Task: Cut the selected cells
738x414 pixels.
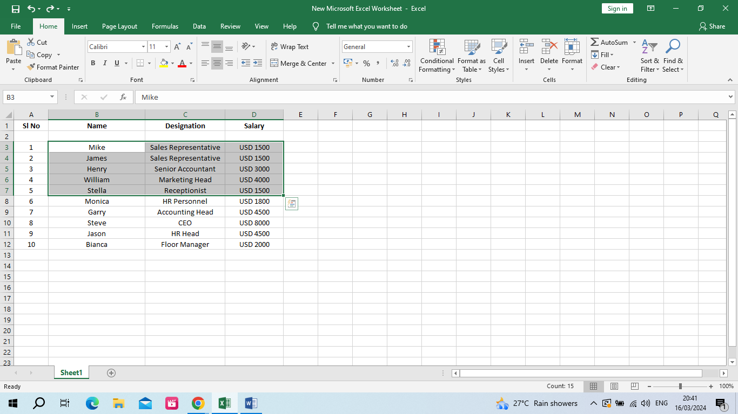Action: [x=37, y=42]
